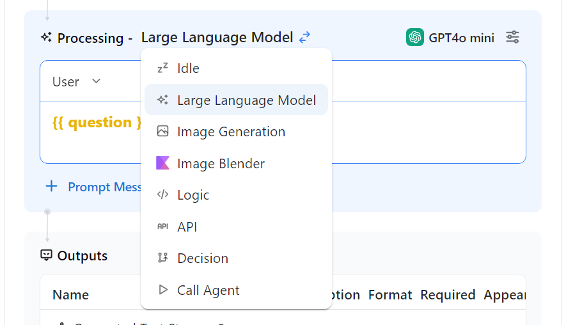This screenshot has height=325, width=566.
Task: Collapse the processing type dropdown from the header title
Action: 217,38
